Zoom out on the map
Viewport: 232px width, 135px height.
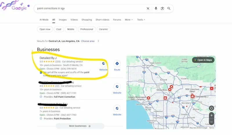(212, 122)
